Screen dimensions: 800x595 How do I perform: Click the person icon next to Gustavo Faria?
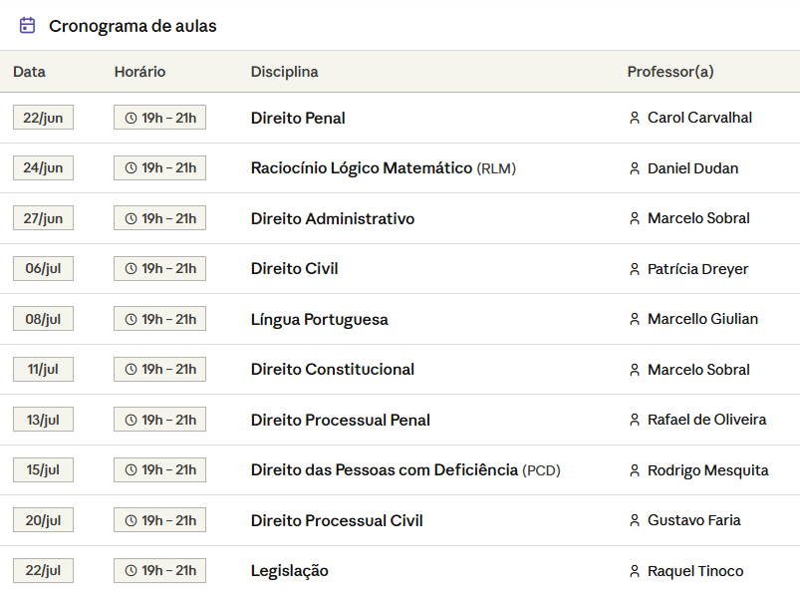(635, 520)
